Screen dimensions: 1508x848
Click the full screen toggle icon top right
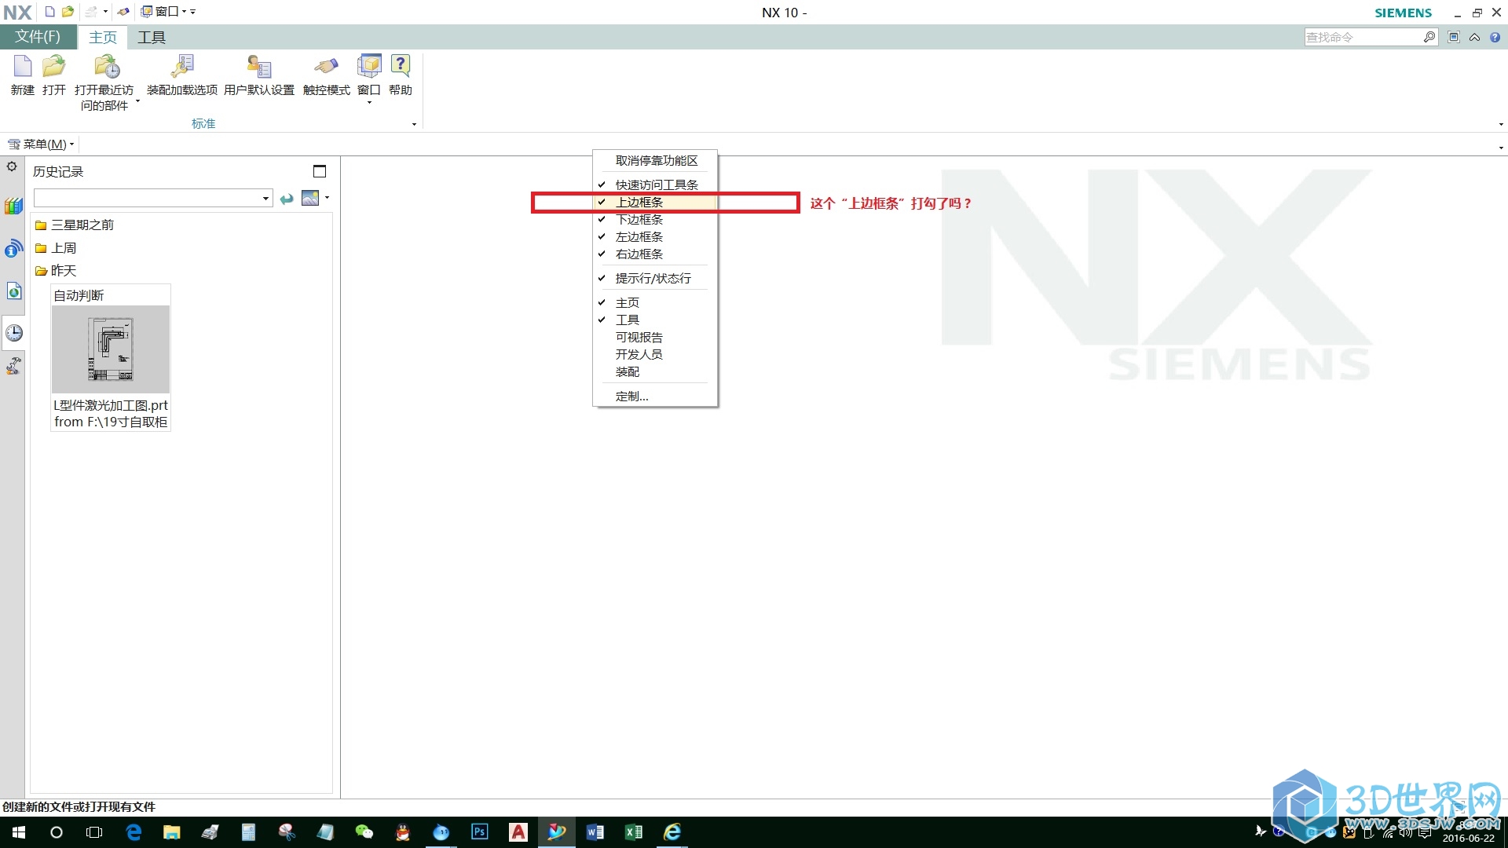point(1454,37)
